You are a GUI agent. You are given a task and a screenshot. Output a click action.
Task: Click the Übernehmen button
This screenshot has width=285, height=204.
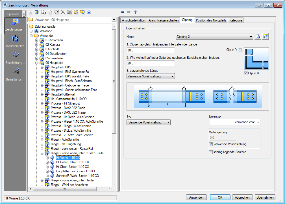click(x=265, y=198)
